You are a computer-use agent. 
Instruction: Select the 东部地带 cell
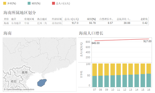click(x=16, y=23)
